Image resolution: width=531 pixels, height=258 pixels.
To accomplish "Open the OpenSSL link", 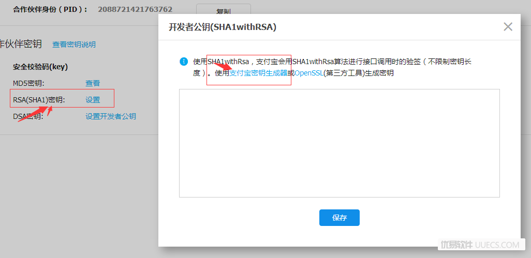I will (309, 73).
